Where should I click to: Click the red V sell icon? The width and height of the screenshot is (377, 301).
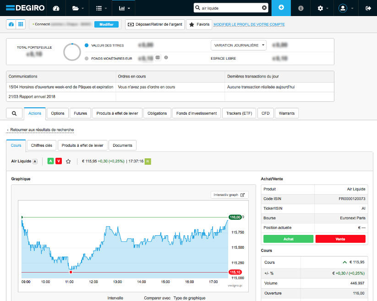59,161
